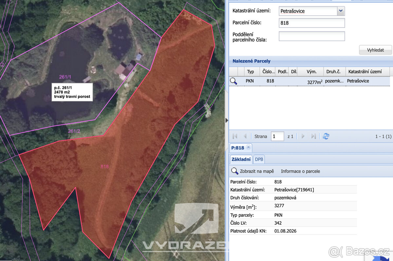Open the Katastrální území dropdown arrow

tap(341, 11)
